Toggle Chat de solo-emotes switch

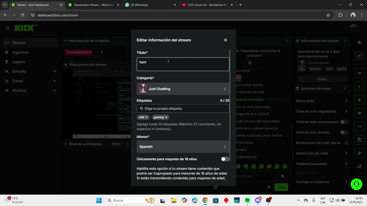[x=344, y=132]
